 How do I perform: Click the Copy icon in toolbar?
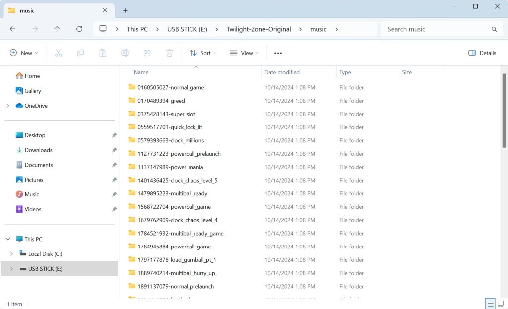pos(80,53)
